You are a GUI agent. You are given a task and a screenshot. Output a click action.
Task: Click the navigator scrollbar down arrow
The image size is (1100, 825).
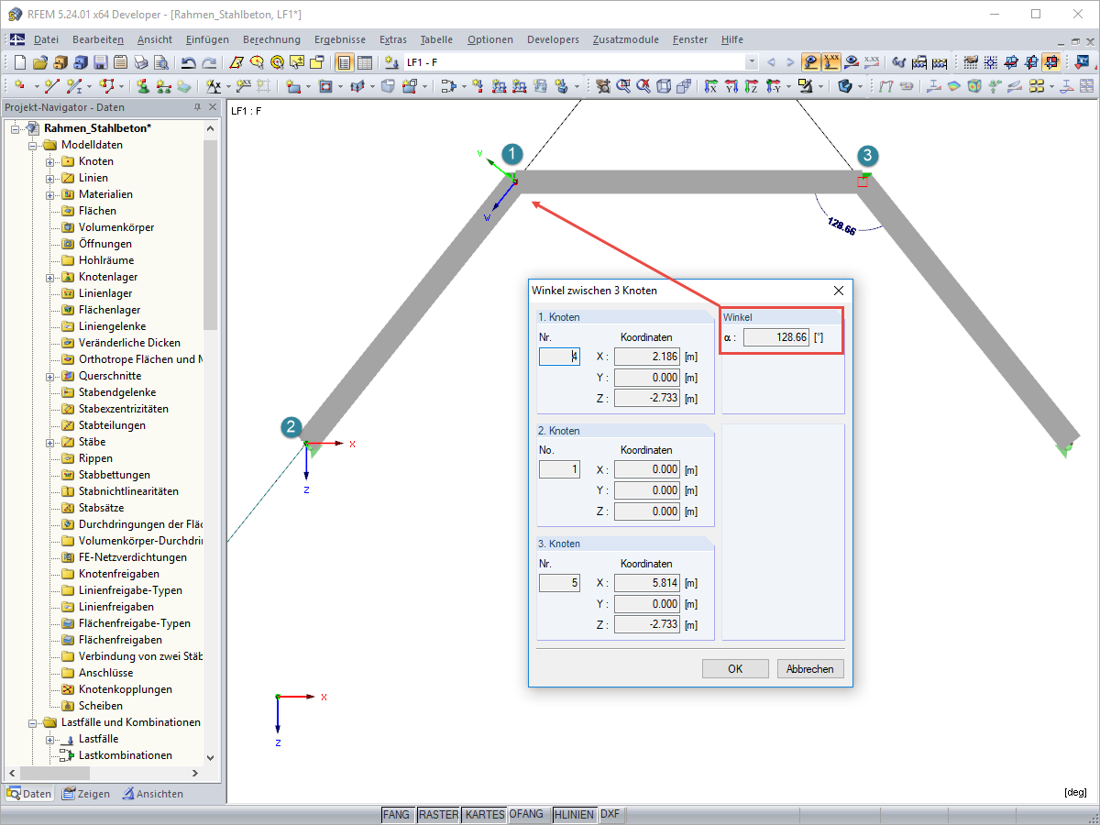pyautogui.click(x=211, y=758)
